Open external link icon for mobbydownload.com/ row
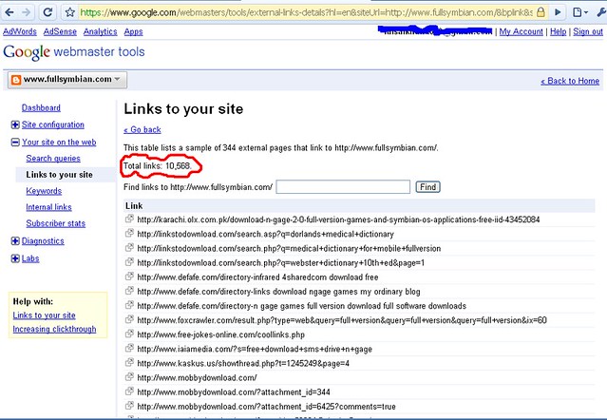This screenshot has width=607, height=420. click(x=129, y=376)
